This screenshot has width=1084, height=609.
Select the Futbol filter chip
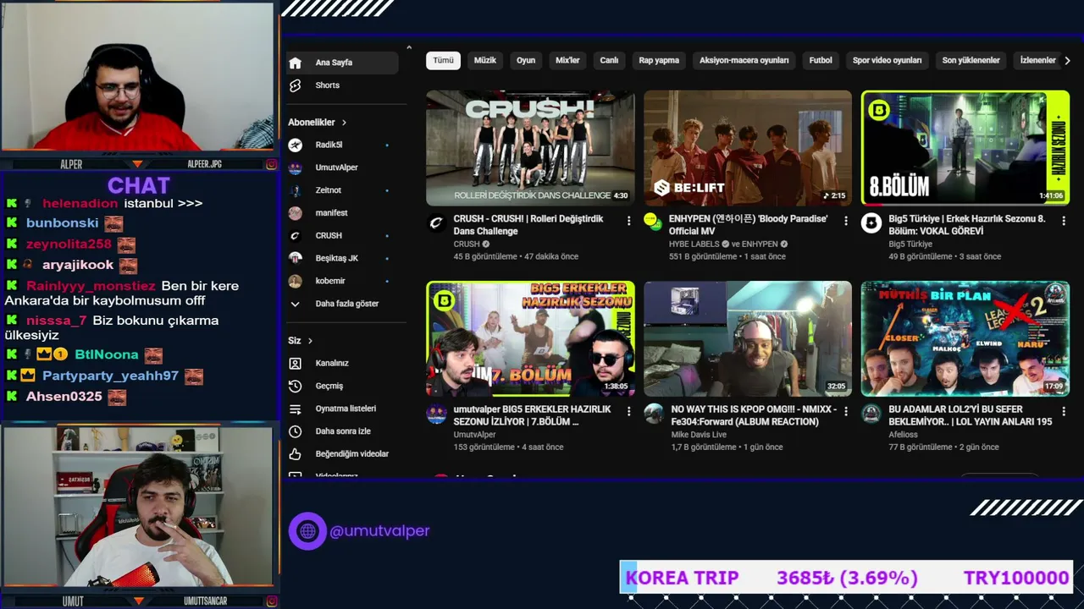[x=821, y=60]
